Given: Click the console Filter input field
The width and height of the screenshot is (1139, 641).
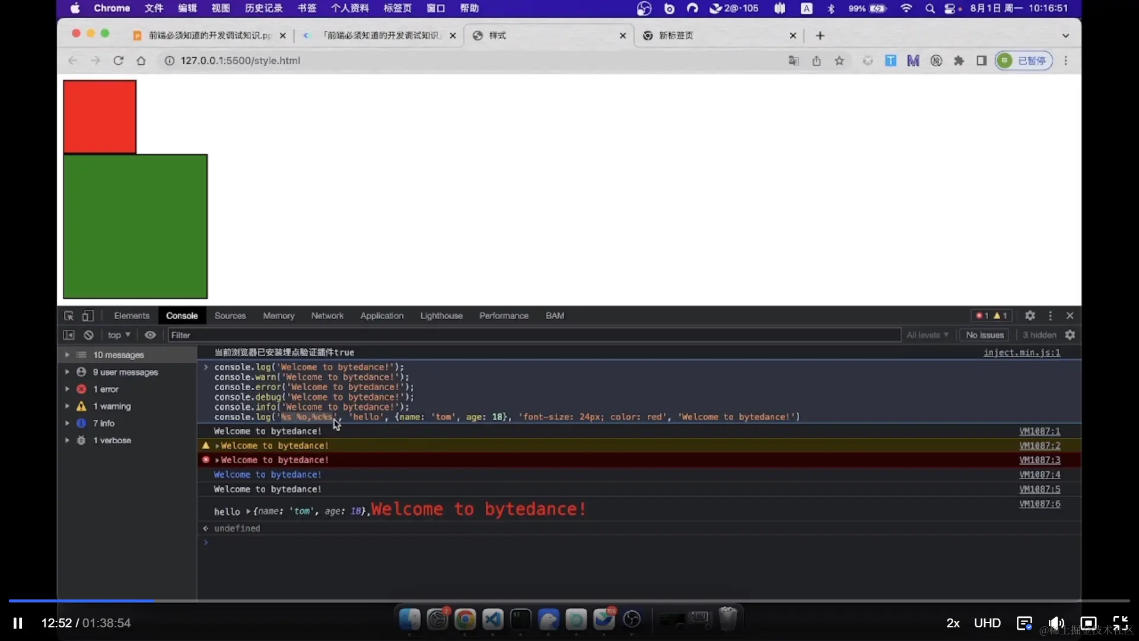Looking at the screenshot, I should coord(534,335).
